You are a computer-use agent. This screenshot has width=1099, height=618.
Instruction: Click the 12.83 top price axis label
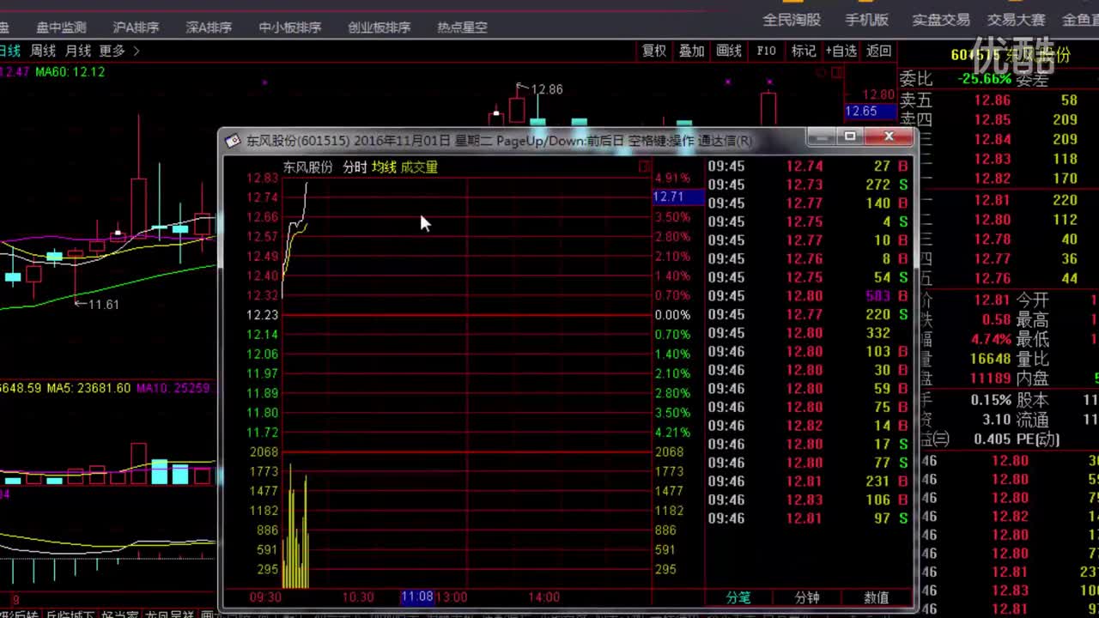pos(262,178)
